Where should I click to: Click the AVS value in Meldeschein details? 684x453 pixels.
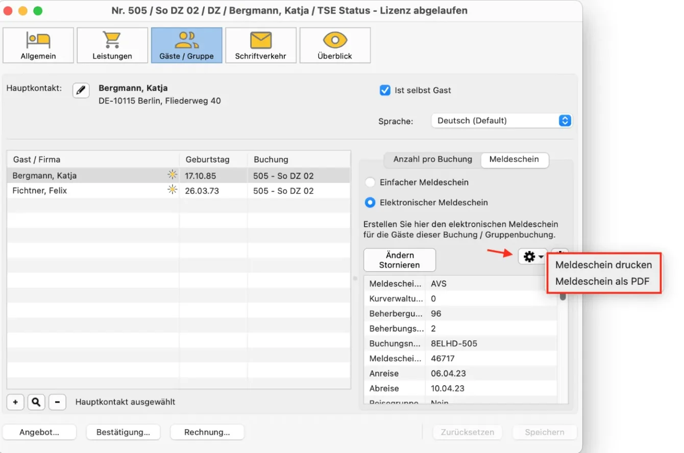[439, 284]
